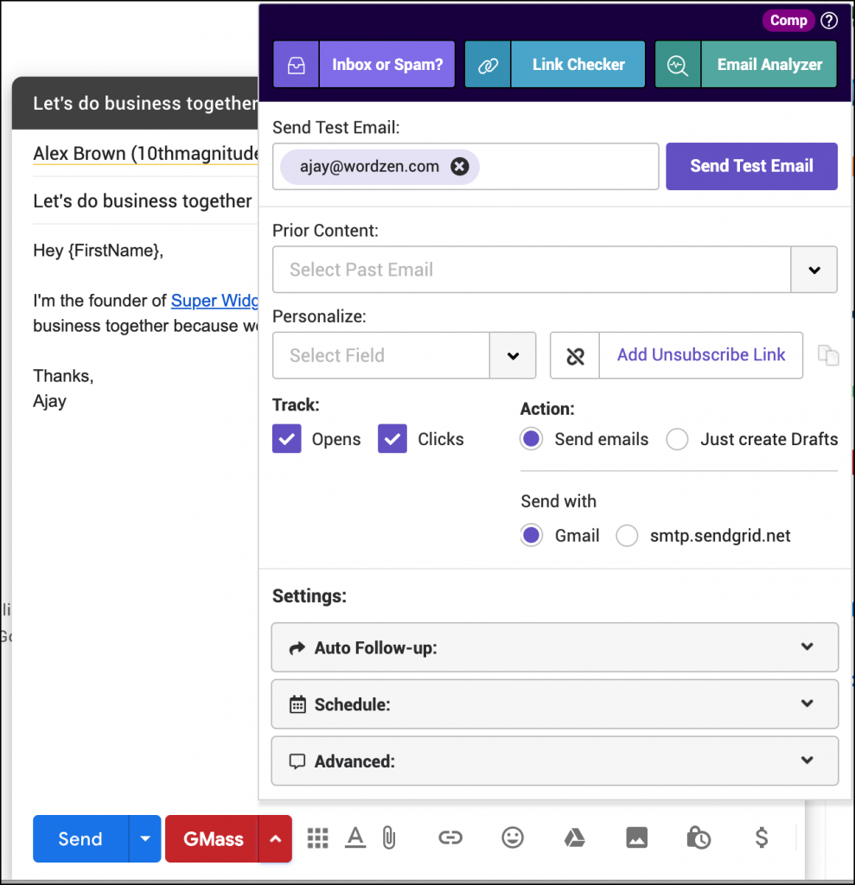The width and height of the screenshot is (855, 885).
Task: Uncheck the Clicks tracking checkbox
Action: (x=392, y=439)
